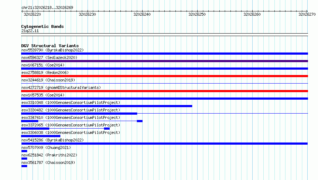Click the blue bar under nsv1057535
318x180 pixels.
pos(164,99)
